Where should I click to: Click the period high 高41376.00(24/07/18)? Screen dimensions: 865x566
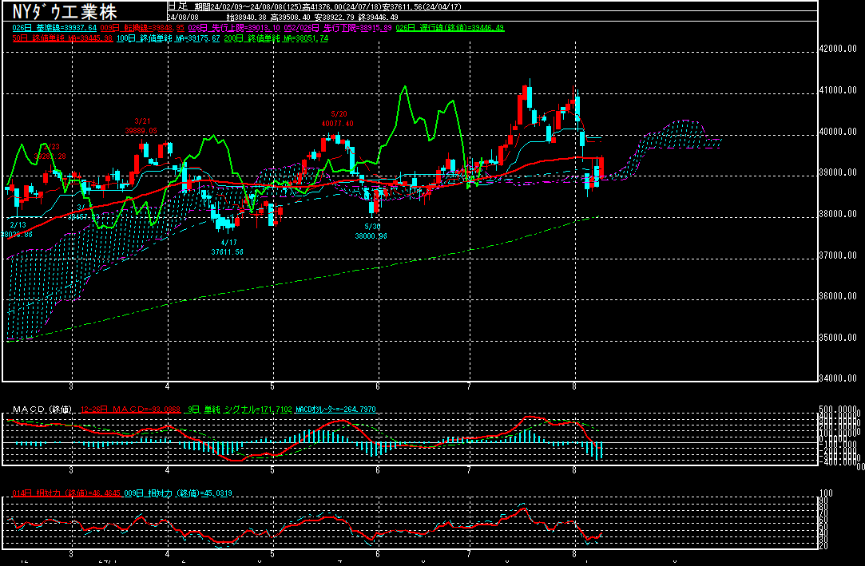tap(342, 6)
